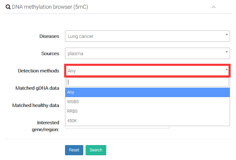Click the Matched gDNA data label

37,88
